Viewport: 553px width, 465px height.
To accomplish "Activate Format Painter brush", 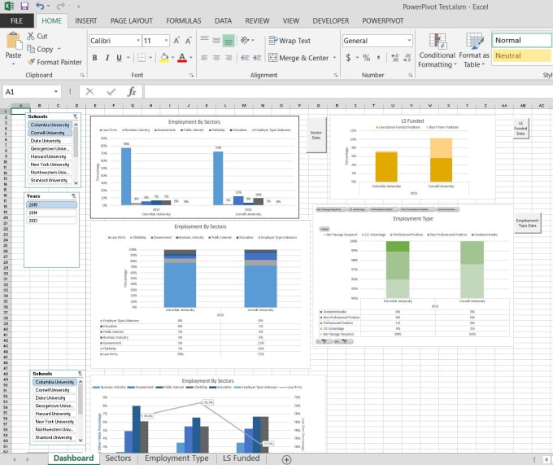I will (54, 62).
